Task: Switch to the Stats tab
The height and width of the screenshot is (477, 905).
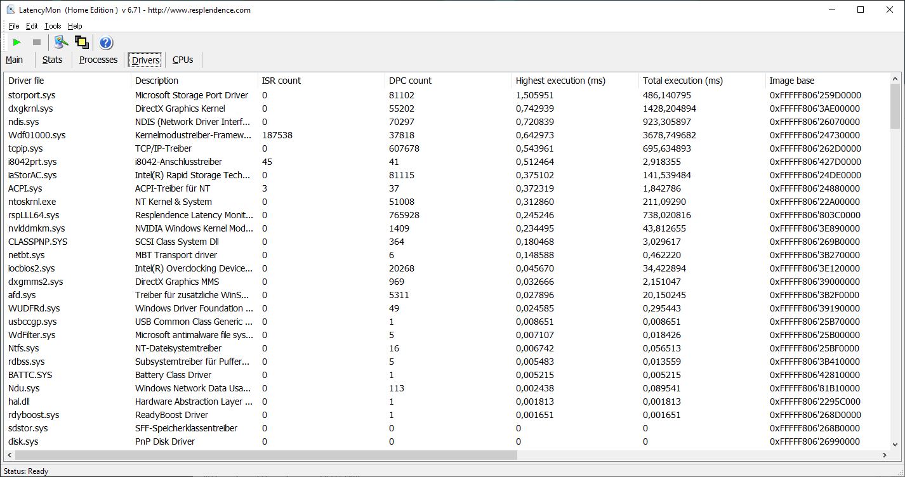Action: (x=53, y=60)
